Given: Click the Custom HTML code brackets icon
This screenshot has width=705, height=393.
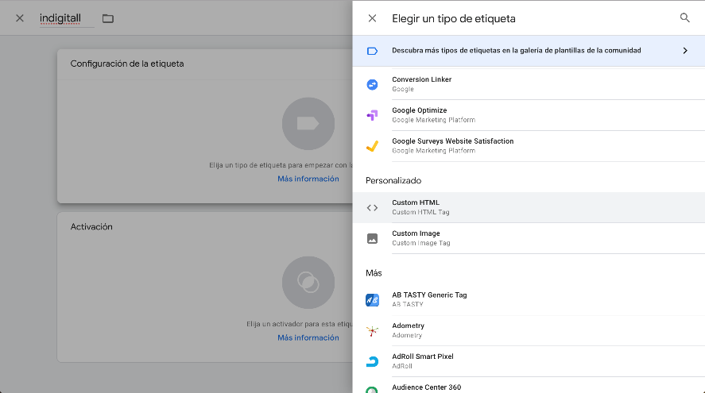Looking at the screenshot, I should [x=372, y=208].
